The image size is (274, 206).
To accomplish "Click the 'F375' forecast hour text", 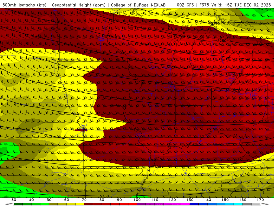I will coord(204,5).
